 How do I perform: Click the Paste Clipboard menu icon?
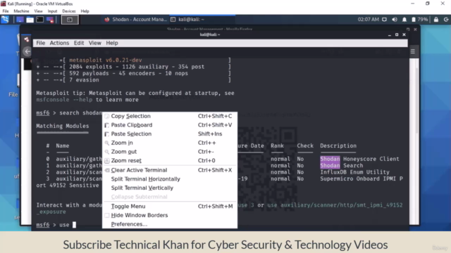[107, 125]
